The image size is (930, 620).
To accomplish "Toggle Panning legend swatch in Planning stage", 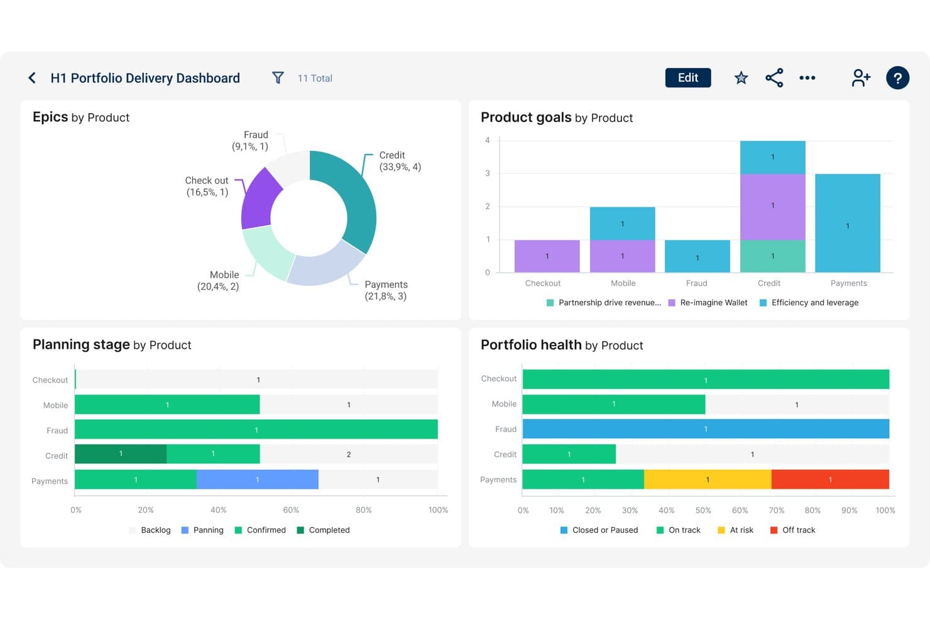I will (x=185, y=530).
